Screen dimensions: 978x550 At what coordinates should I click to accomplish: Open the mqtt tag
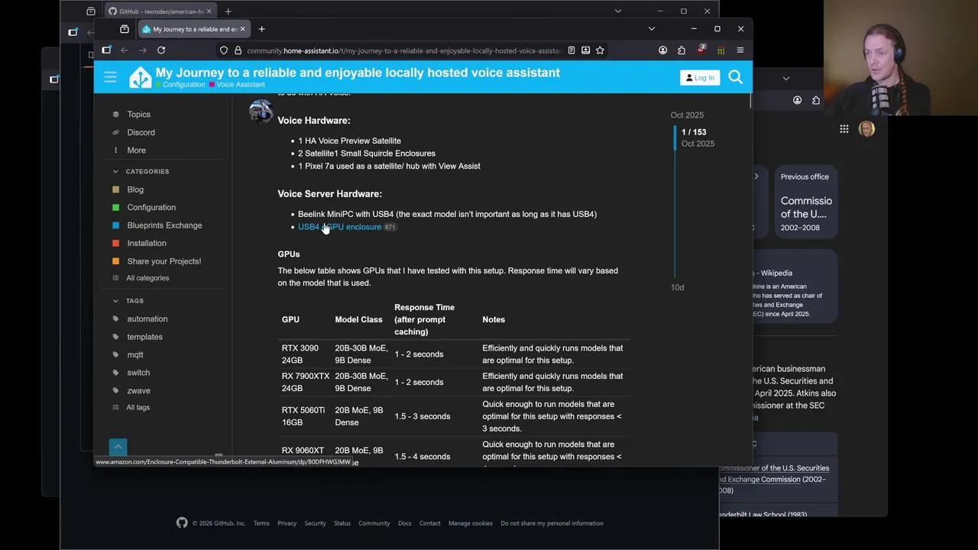pos(135,354)
